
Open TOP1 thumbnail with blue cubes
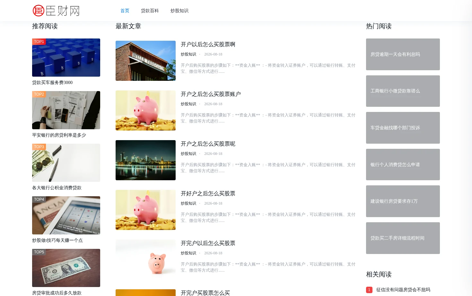(x=66, y=57)
